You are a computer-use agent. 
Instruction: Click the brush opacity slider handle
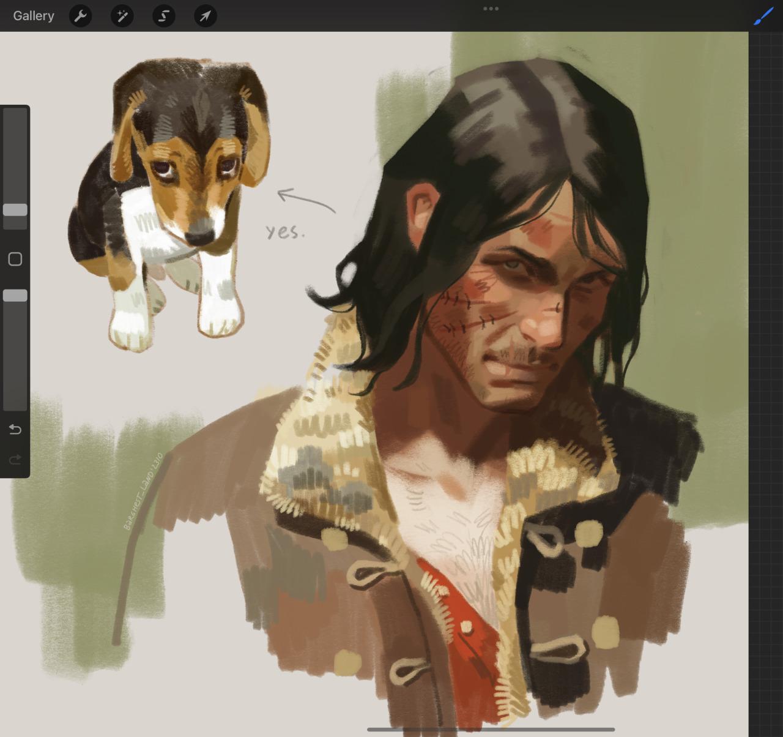pyautogui.click(x=15, y=296)
